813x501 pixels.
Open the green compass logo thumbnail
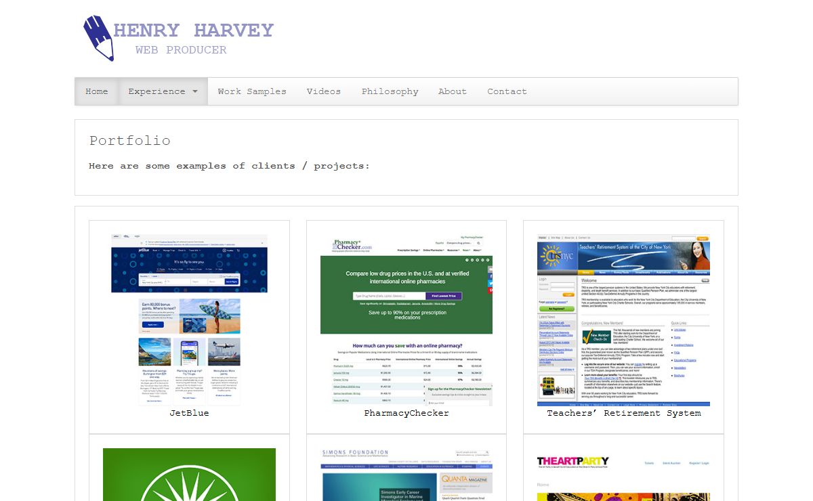(189, 475)
